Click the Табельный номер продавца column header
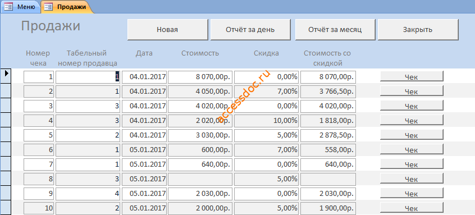 pyautogui.click(x=88, y=58)
